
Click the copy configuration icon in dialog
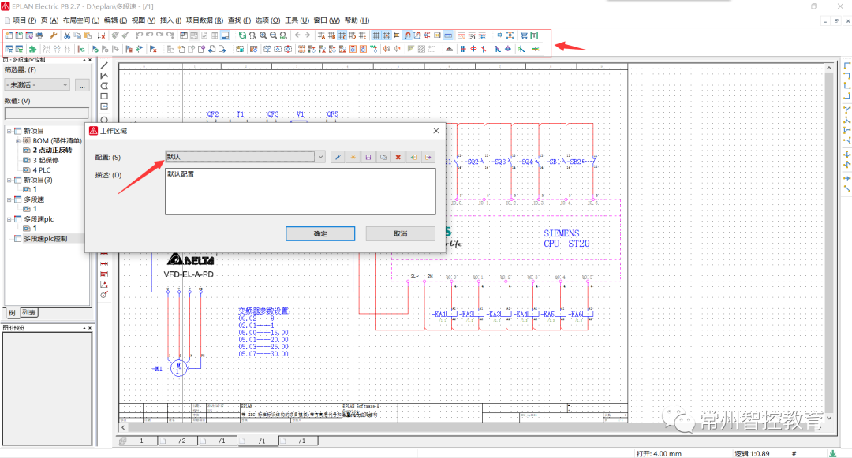(x=383, y=157)
